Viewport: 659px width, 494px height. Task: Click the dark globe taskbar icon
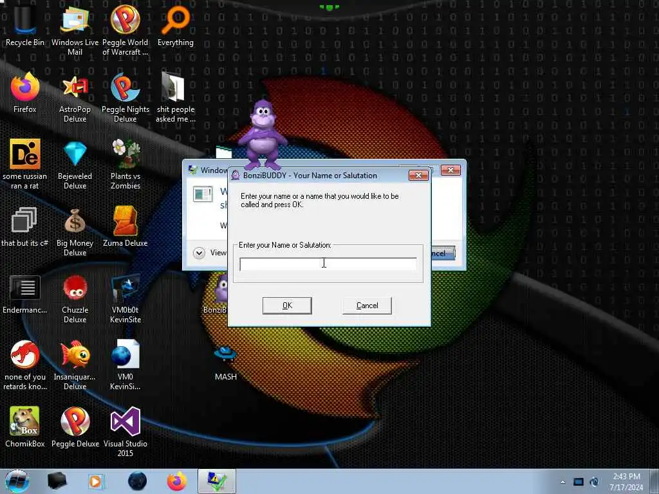point(138,481)
